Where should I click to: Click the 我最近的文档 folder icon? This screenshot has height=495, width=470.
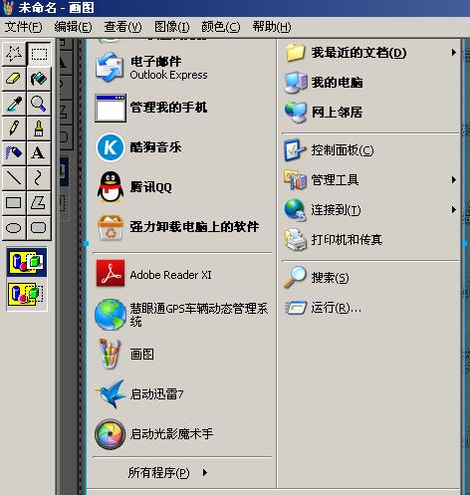click(295, 53)
